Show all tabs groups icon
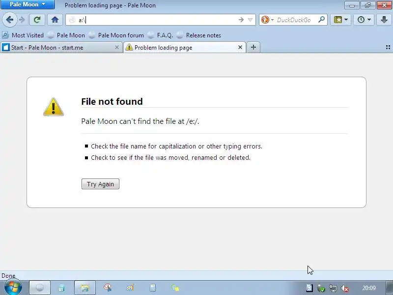 [388, 47]
